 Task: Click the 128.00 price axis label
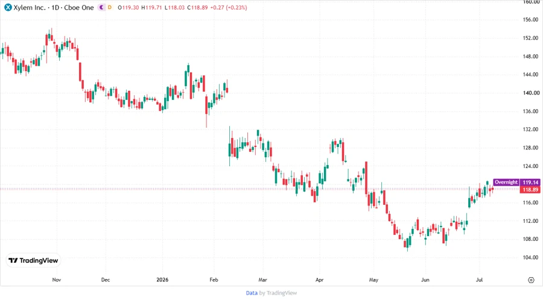531,148
